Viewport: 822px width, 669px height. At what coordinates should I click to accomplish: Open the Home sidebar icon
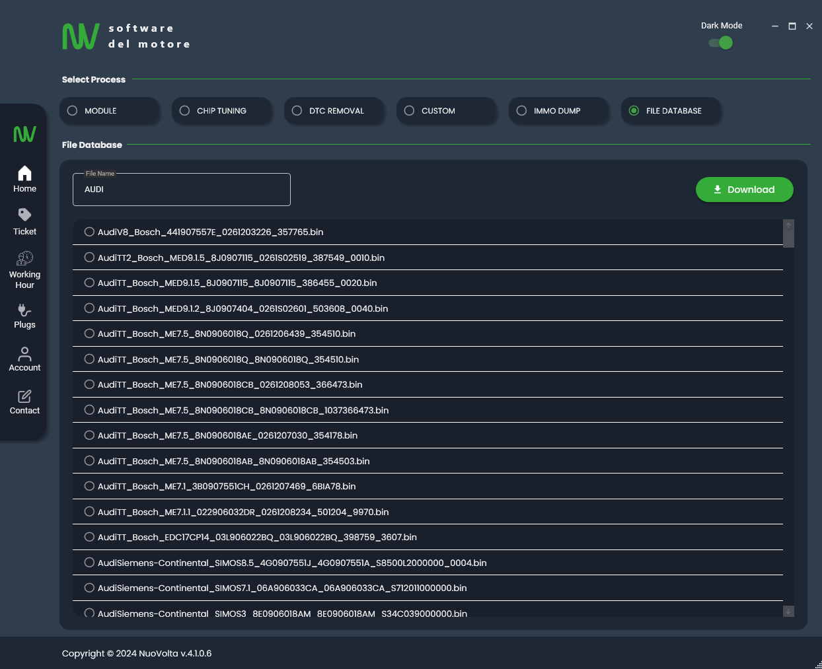pos(24,174)
